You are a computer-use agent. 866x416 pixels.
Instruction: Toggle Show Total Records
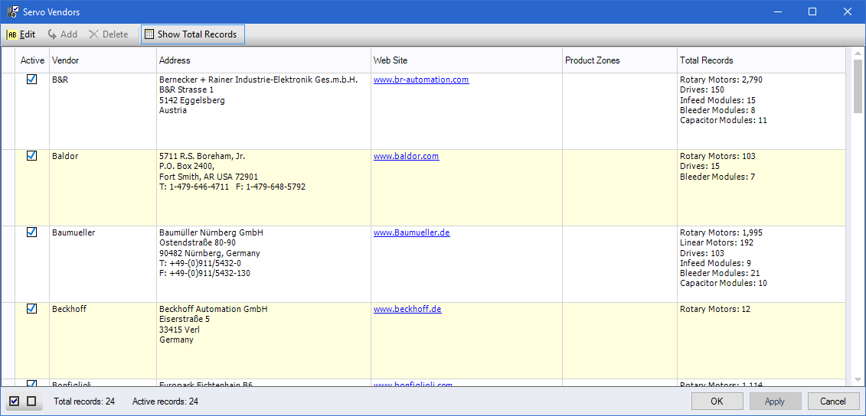(x=192, y=34)
